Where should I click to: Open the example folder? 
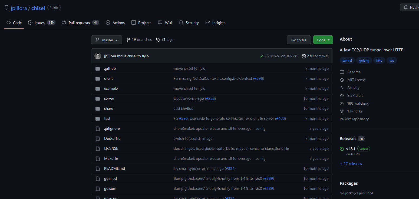(x=111, y=89)
